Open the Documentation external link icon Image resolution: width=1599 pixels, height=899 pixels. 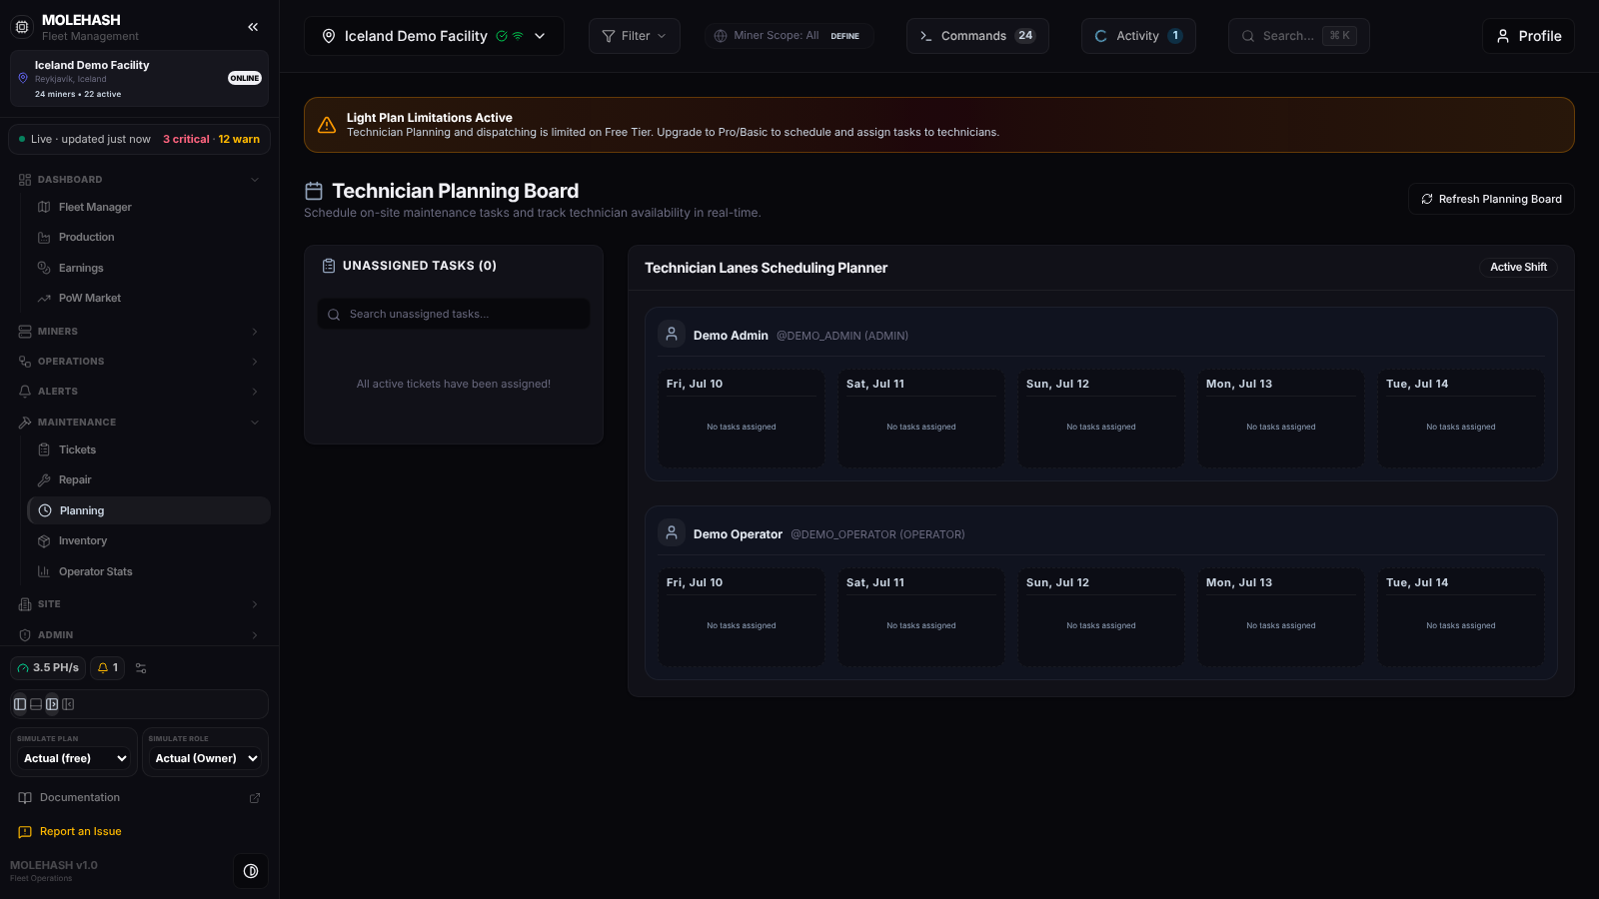tap(255, 798)
